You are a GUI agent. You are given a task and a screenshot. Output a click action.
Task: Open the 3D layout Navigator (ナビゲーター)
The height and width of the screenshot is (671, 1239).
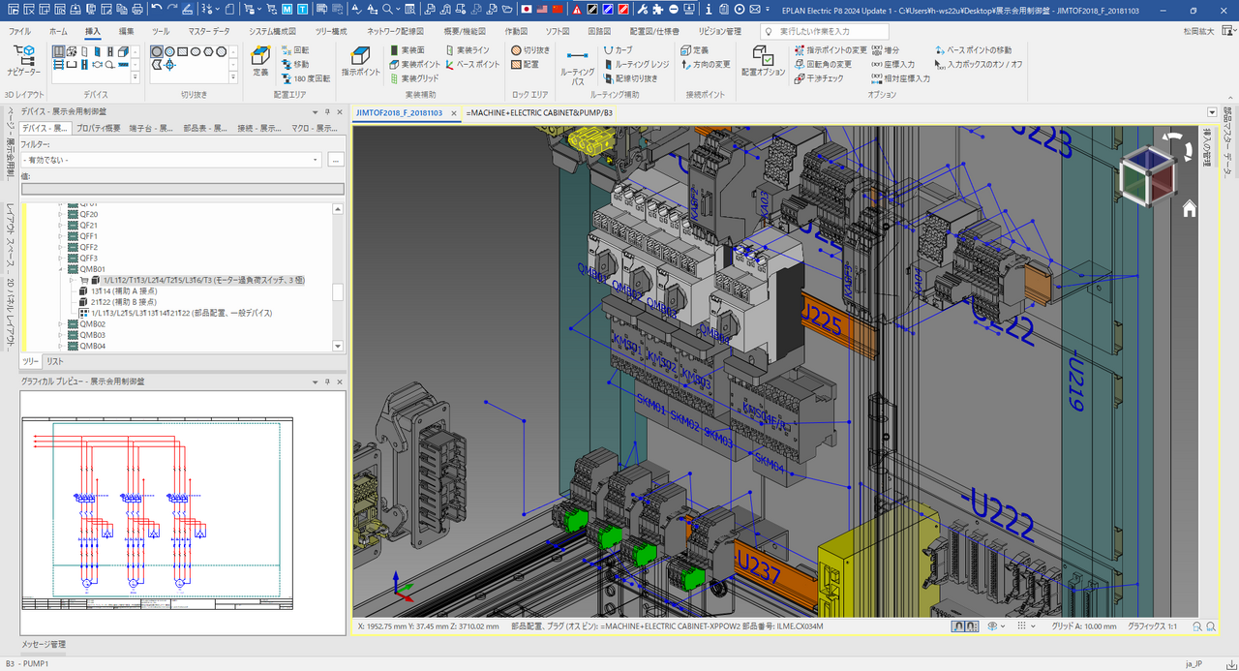click(x=23, y=58)
